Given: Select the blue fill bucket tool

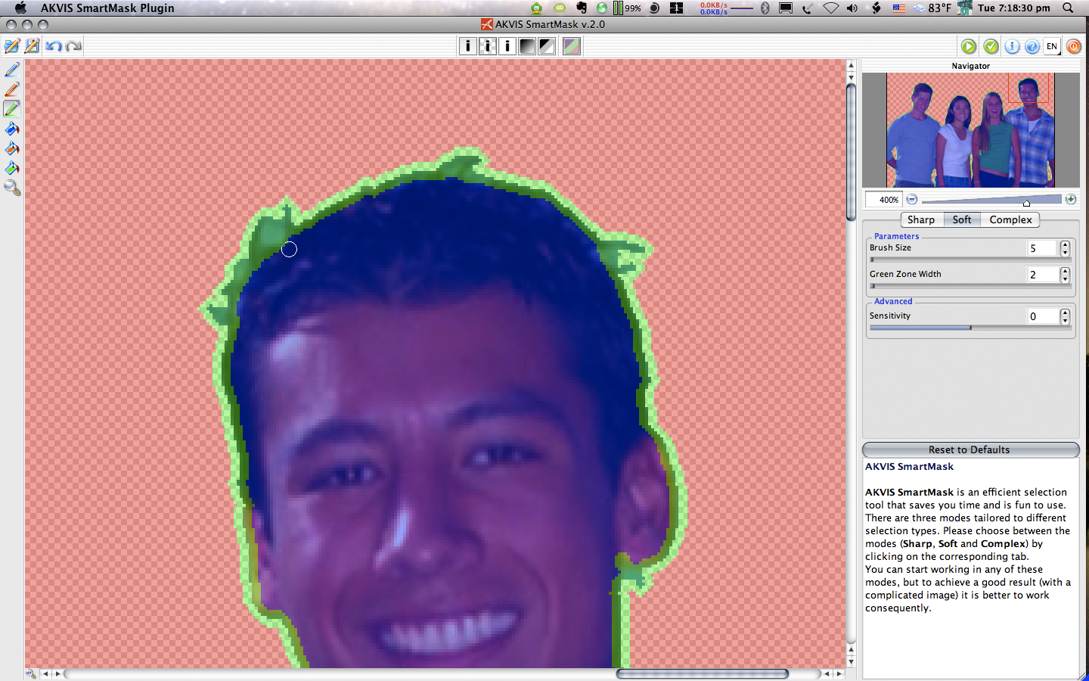Looking at the screenshot, I should 12,129.
